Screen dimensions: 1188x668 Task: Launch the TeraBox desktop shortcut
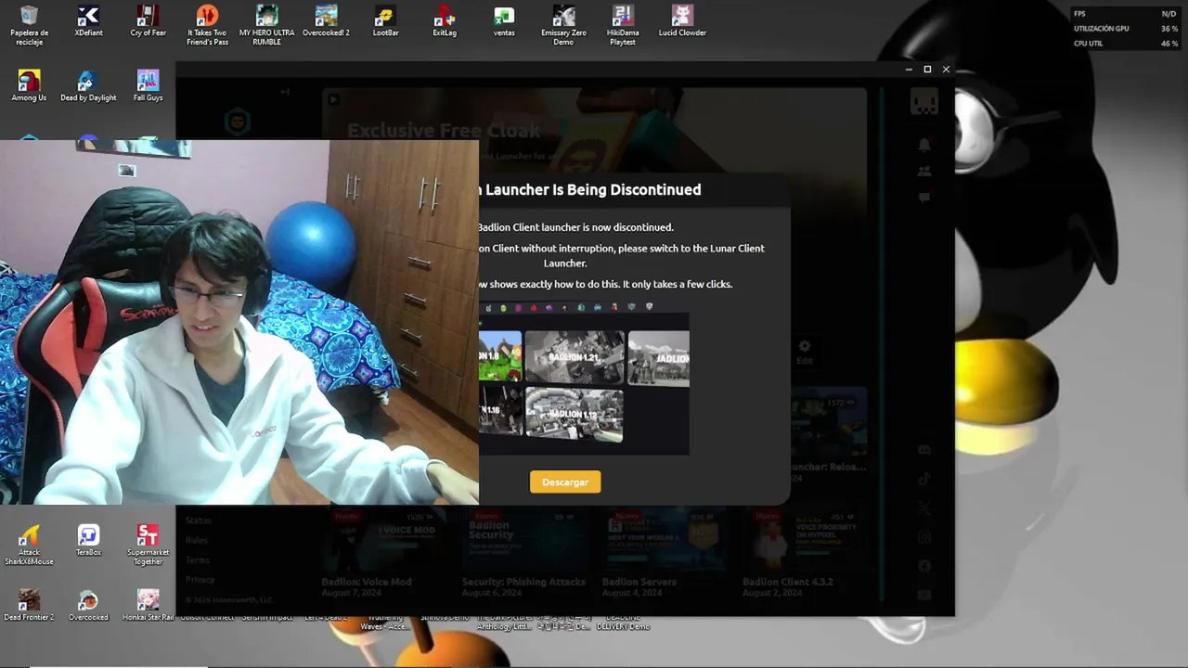[88, 541]
